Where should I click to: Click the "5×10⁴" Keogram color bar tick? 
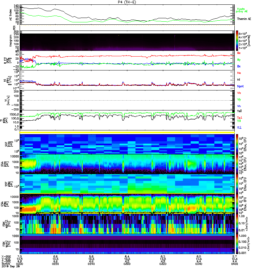click(242, 34)
